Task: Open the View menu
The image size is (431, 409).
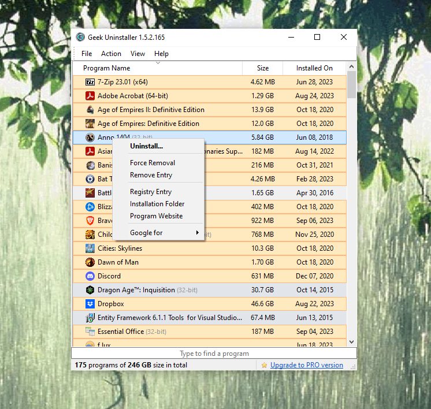Action: coord(138,54)
